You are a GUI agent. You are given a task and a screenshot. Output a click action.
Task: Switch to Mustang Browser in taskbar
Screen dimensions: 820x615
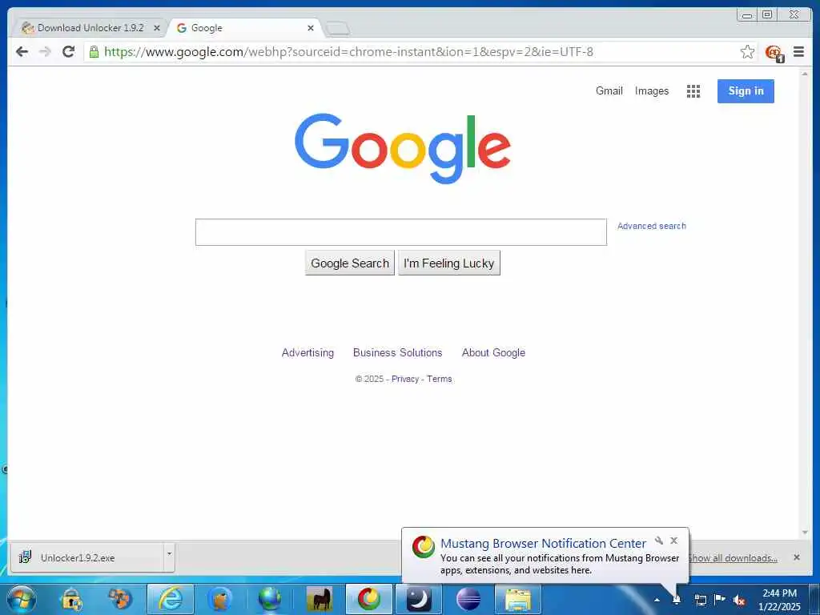coord(368,599)
